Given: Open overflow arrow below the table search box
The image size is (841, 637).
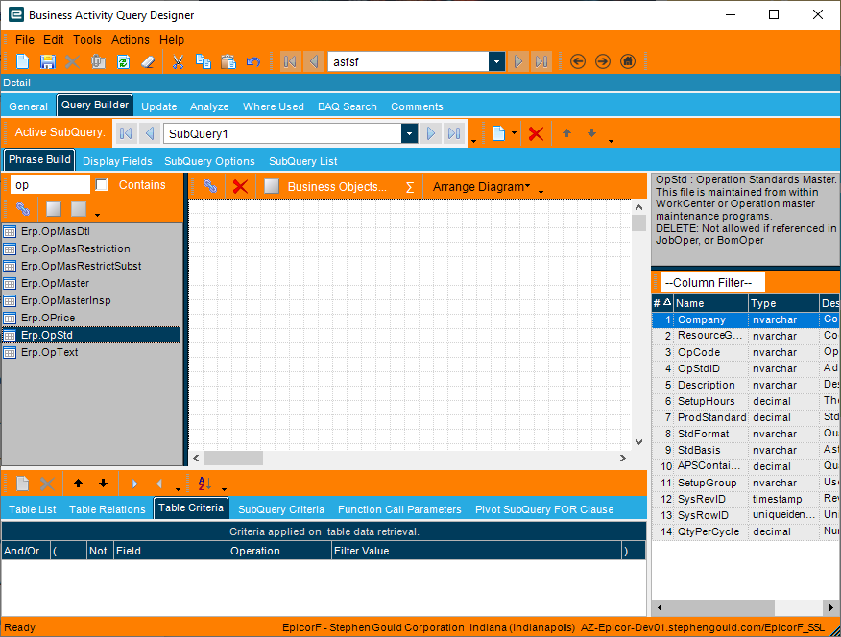Looking at the screenshot, I should 97,214.
